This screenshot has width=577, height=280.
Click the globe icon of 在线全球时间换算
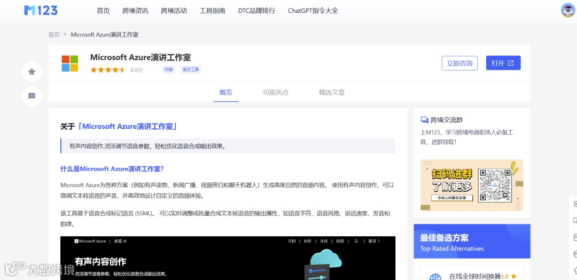[435, 277]
